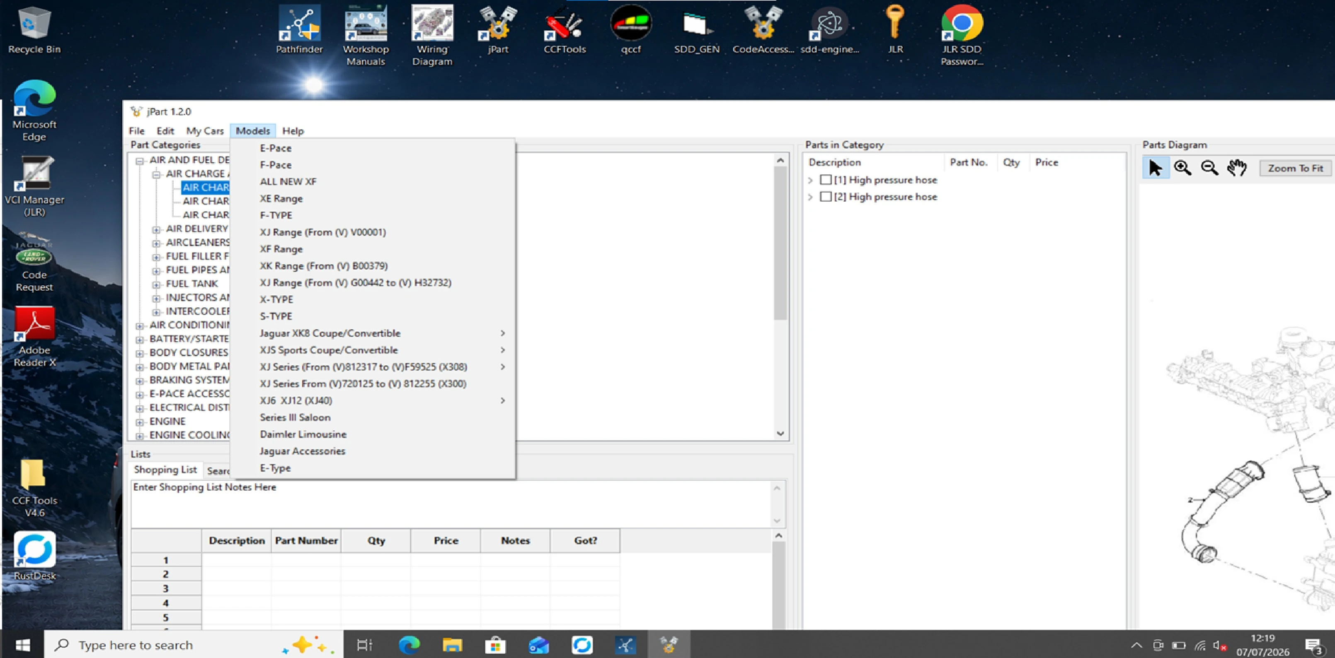Open File Explorer from taskbar
This screenshot has height=658, width=1335.
click(452, 644)
